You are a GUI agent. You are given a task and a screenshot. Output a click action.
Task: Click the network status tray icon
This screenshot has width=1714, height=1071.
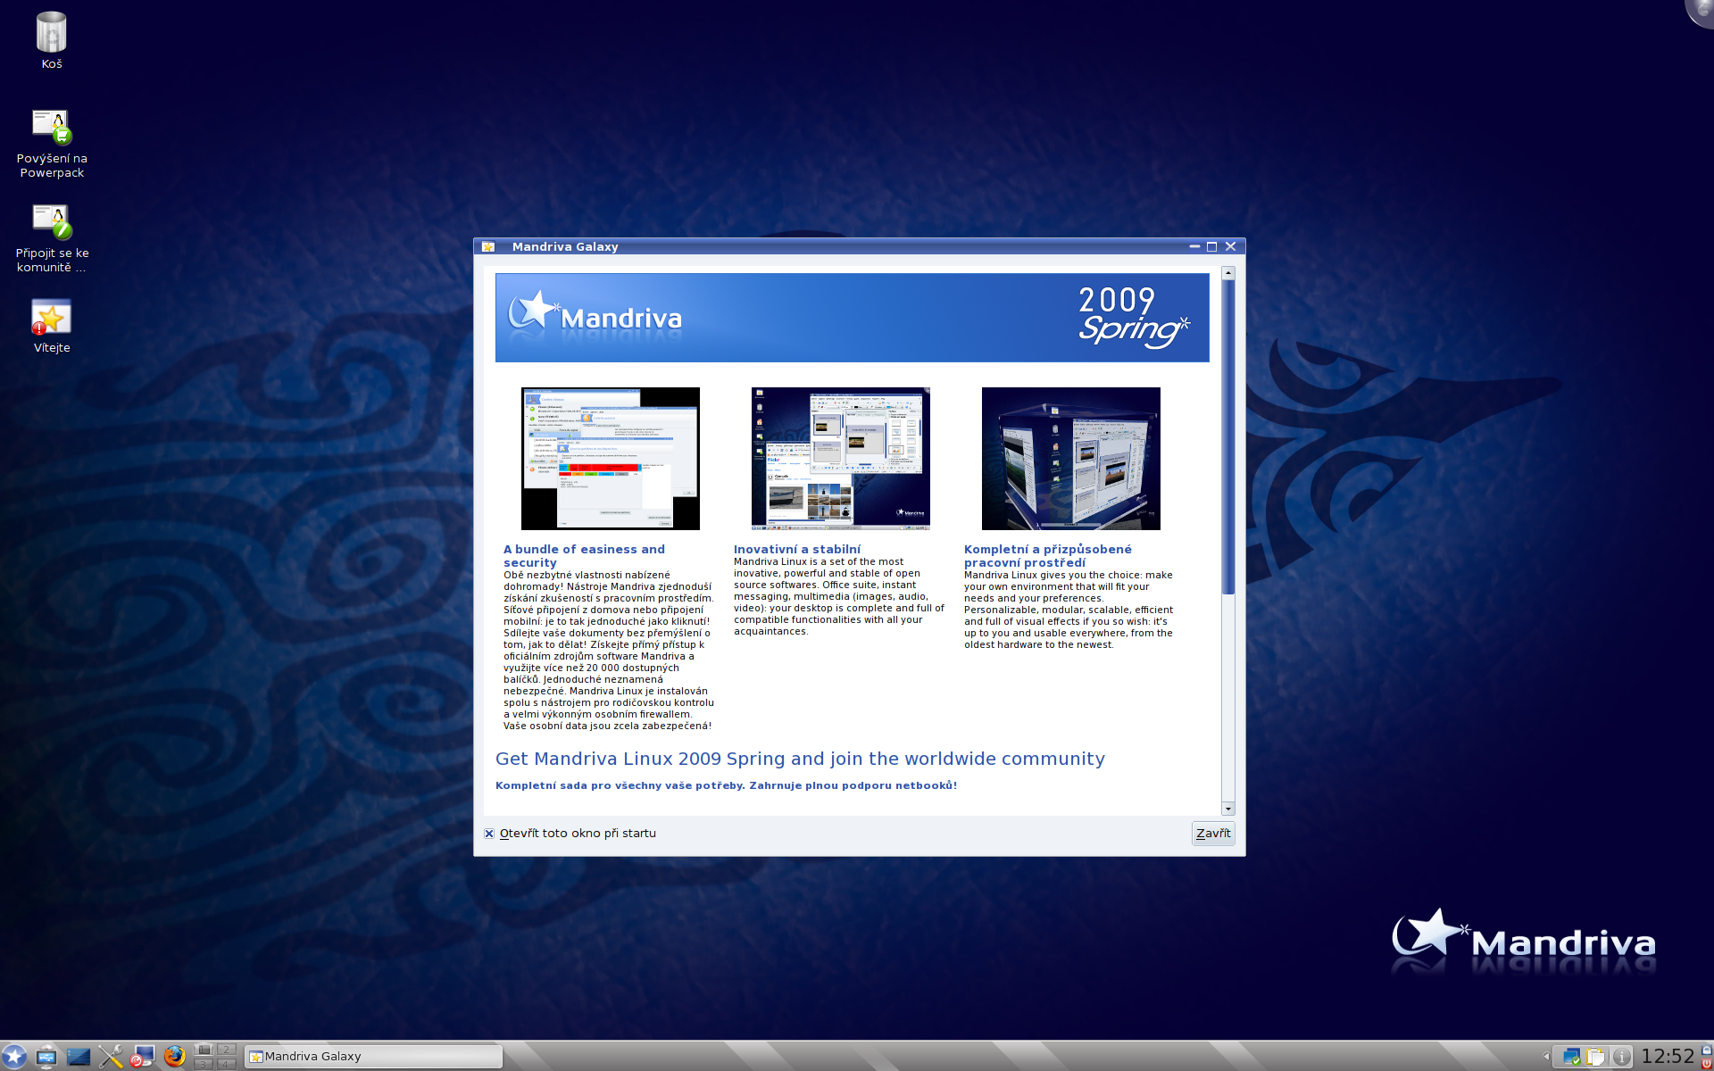tap(1572, 1057)
